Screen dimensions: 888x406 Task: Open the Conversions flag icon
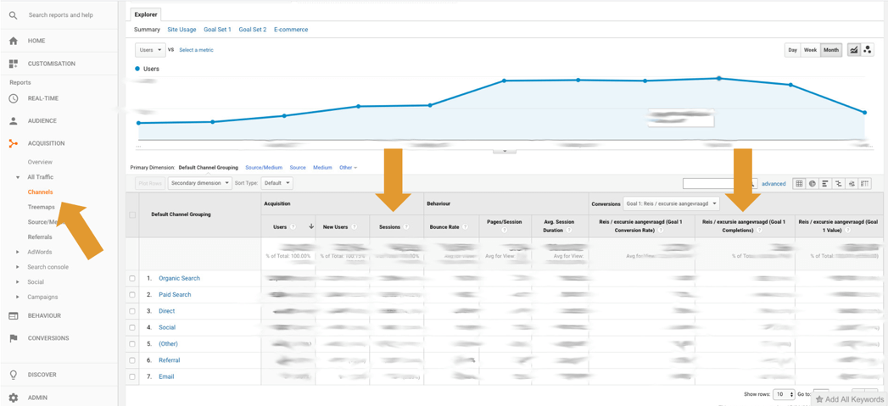pyautogui.click(x=14, y=338)
